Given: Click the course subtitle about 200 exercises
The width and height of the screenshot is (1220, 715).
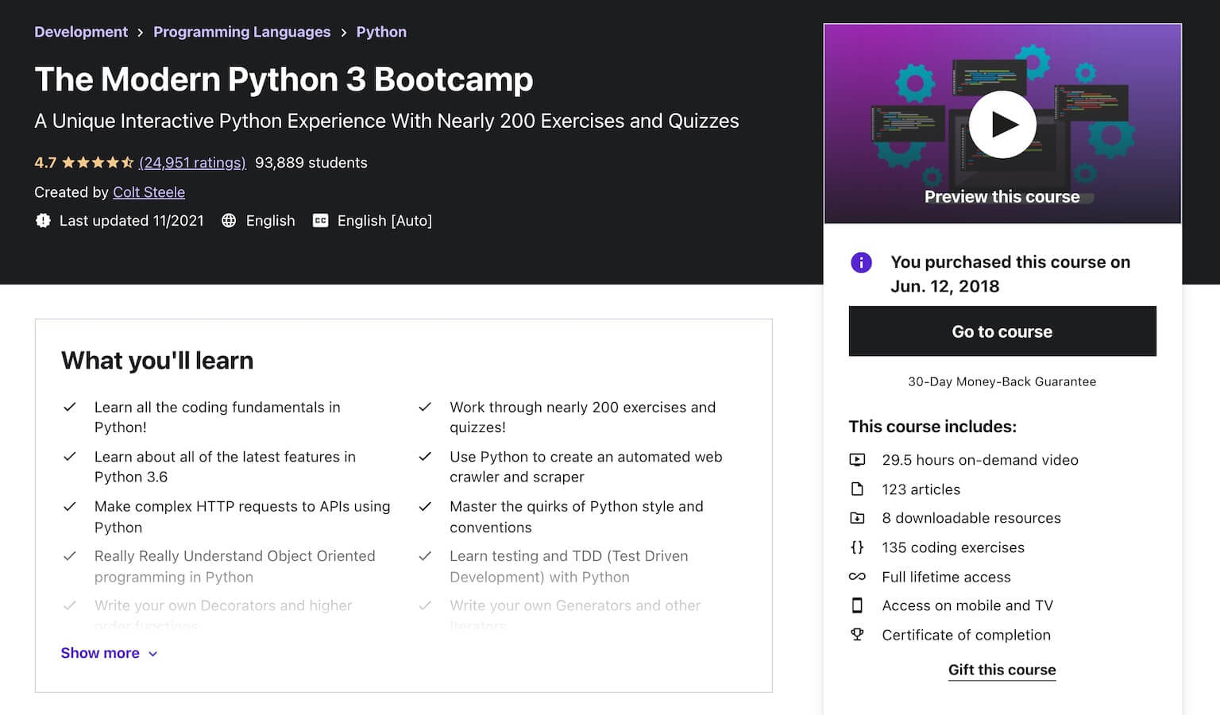Looking at the screenshot, I should click(387, 121).
